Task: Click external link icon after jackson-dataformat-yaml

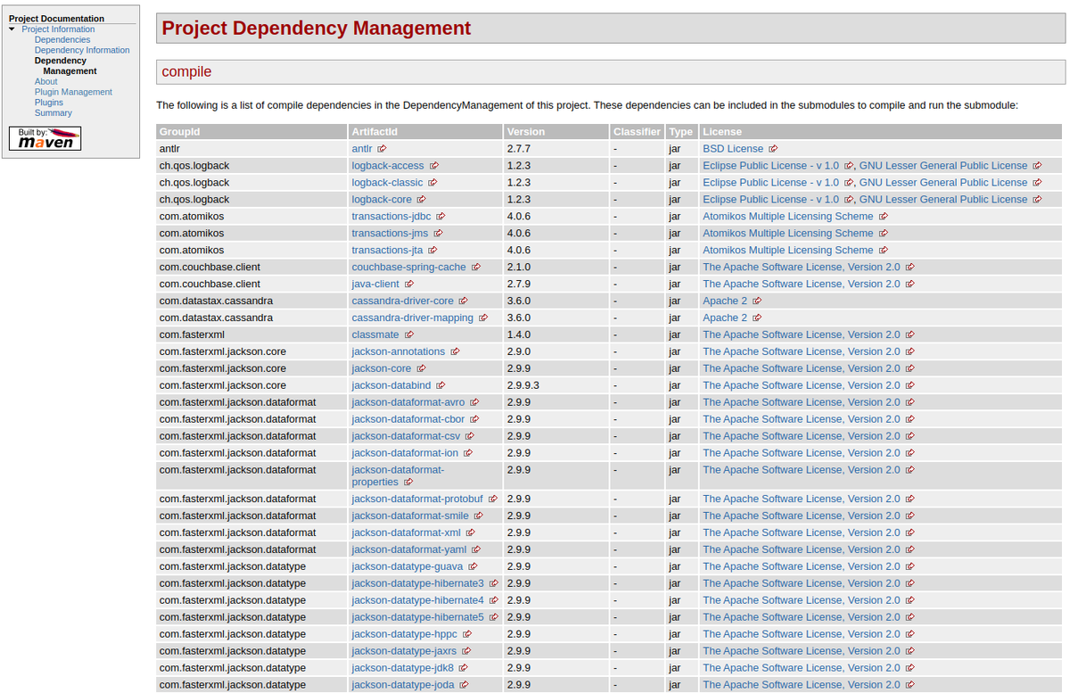Action: [476, 550]
